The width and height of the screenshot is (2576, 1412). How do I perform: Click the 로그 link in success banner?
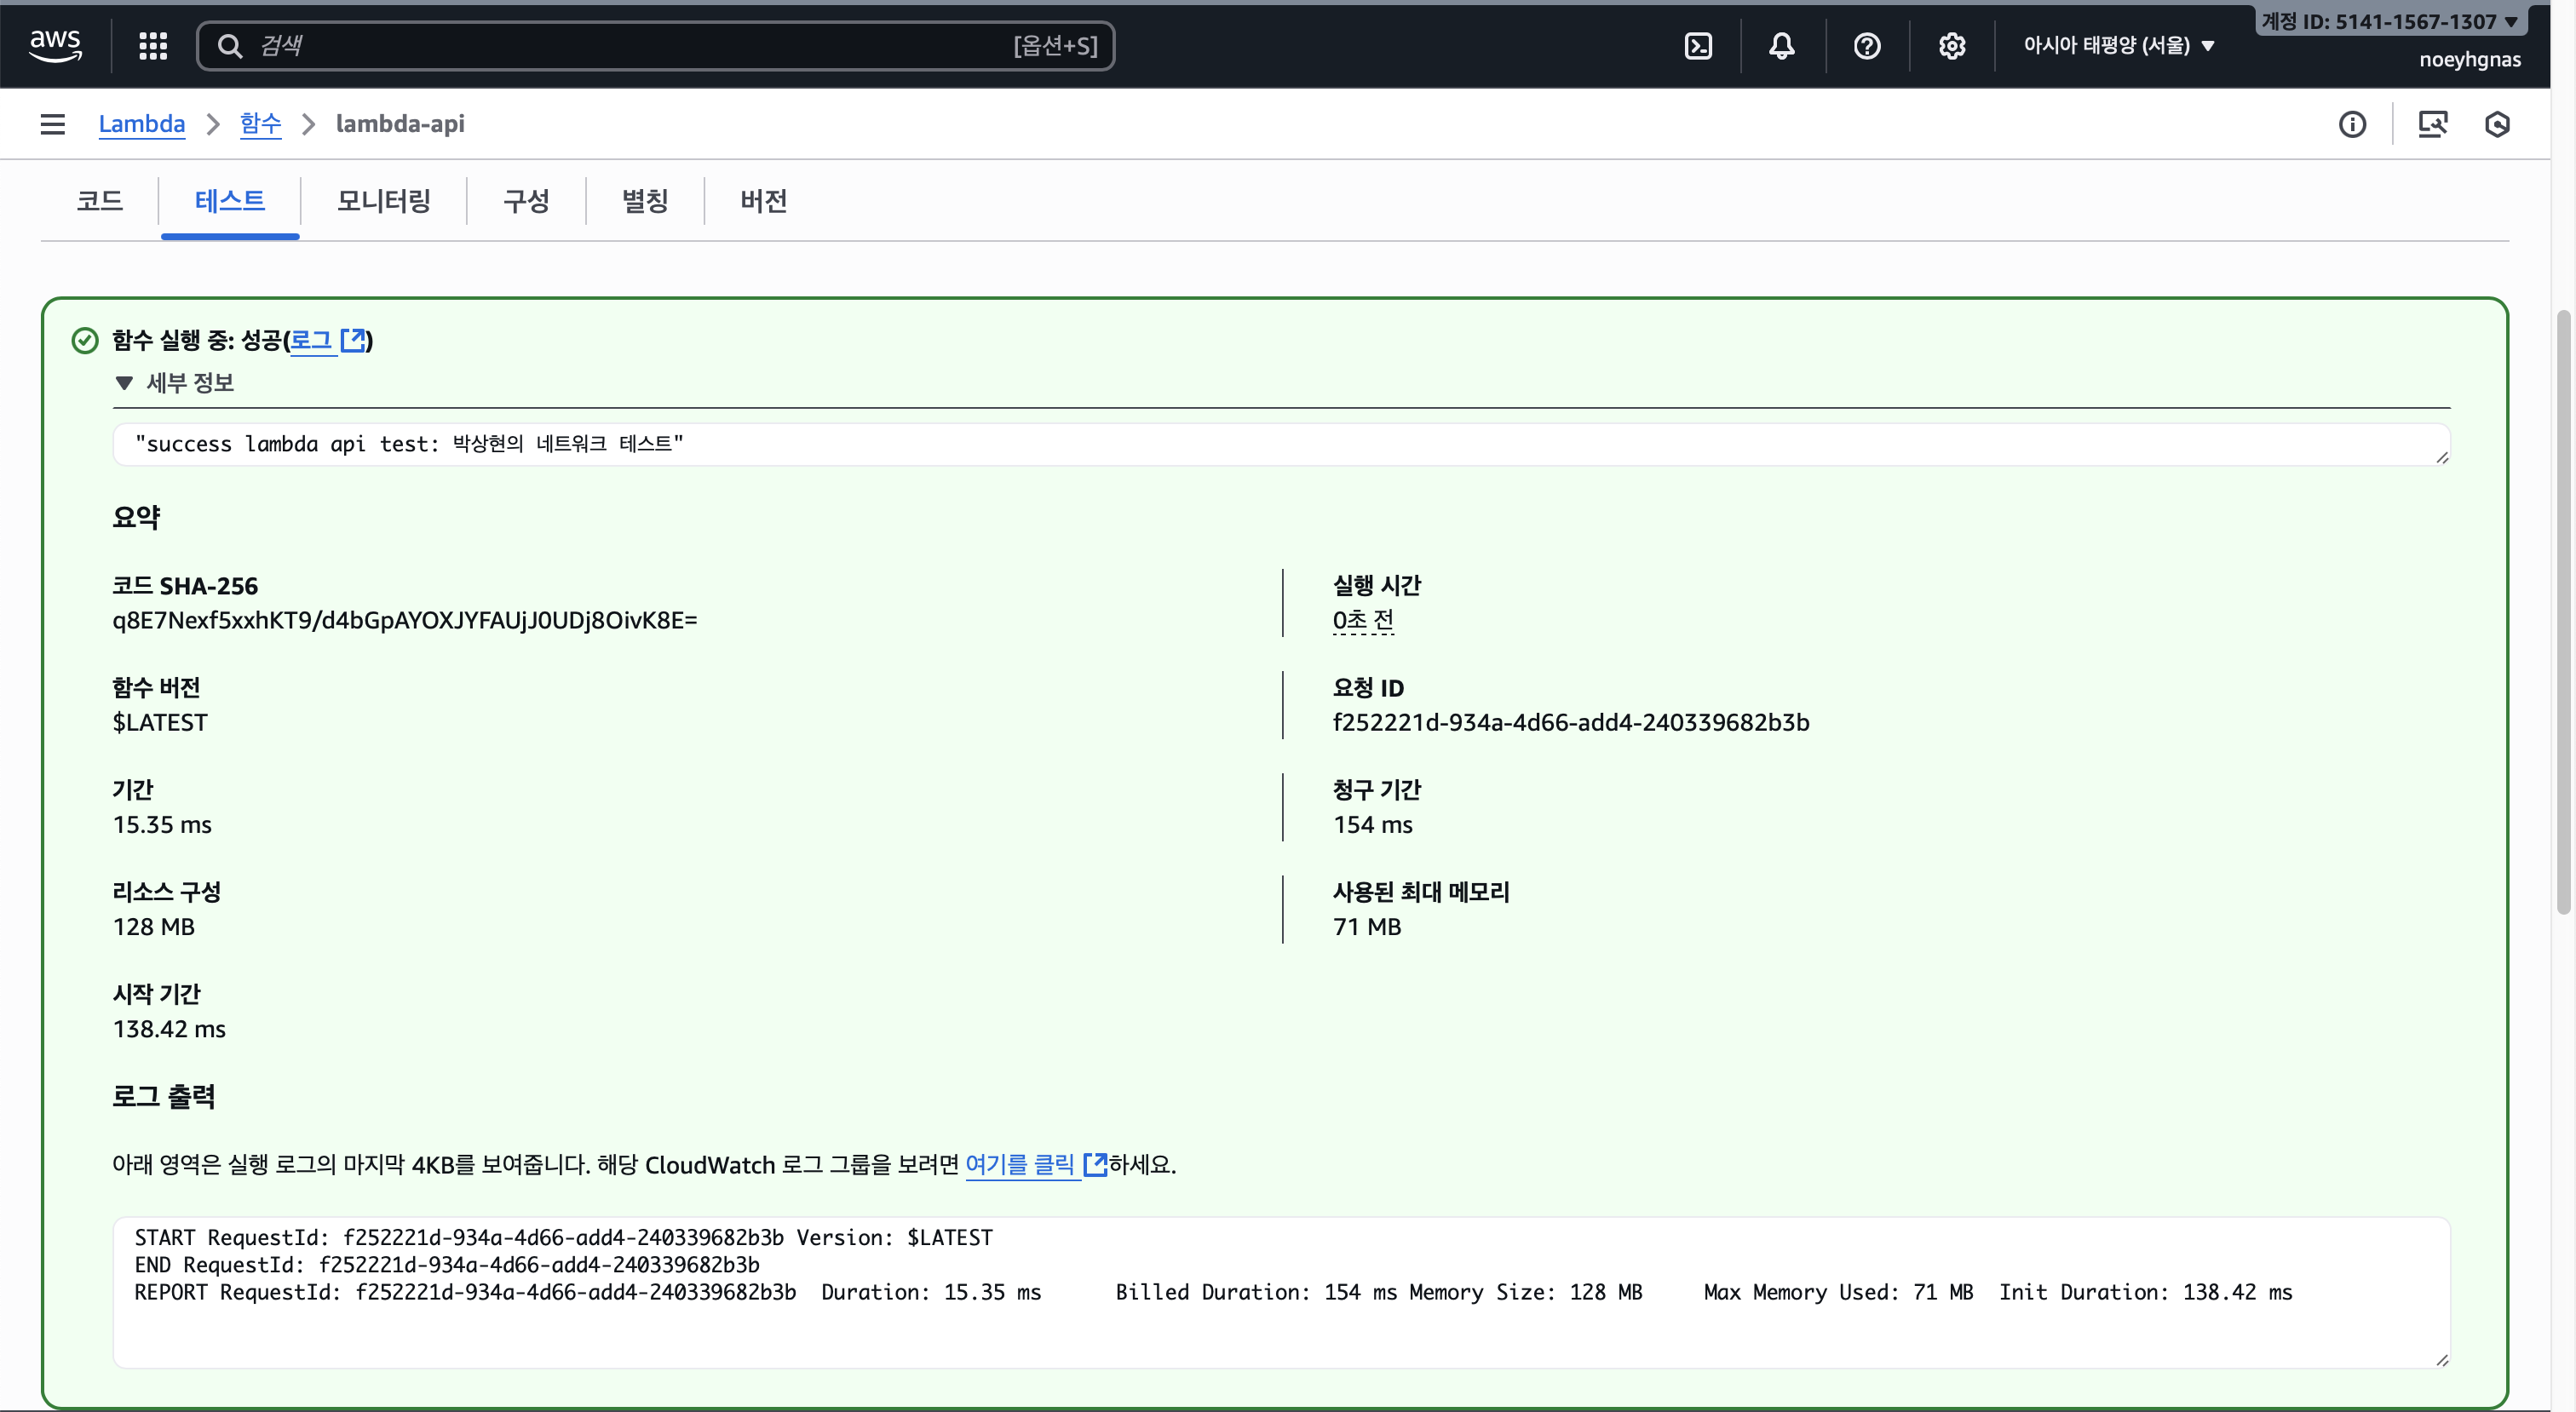point(311,340)
